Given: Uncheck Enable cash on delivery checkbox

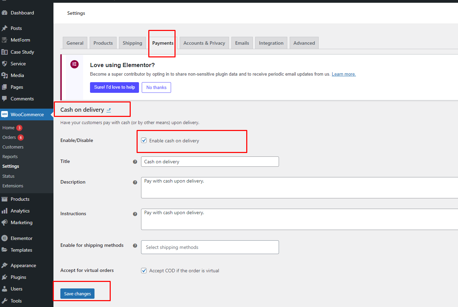Looking at the screenshot, I should (144, 141).
